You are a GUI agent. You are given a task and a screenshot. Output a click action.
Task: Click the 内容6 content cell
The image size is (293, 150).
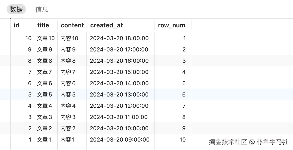68,83
